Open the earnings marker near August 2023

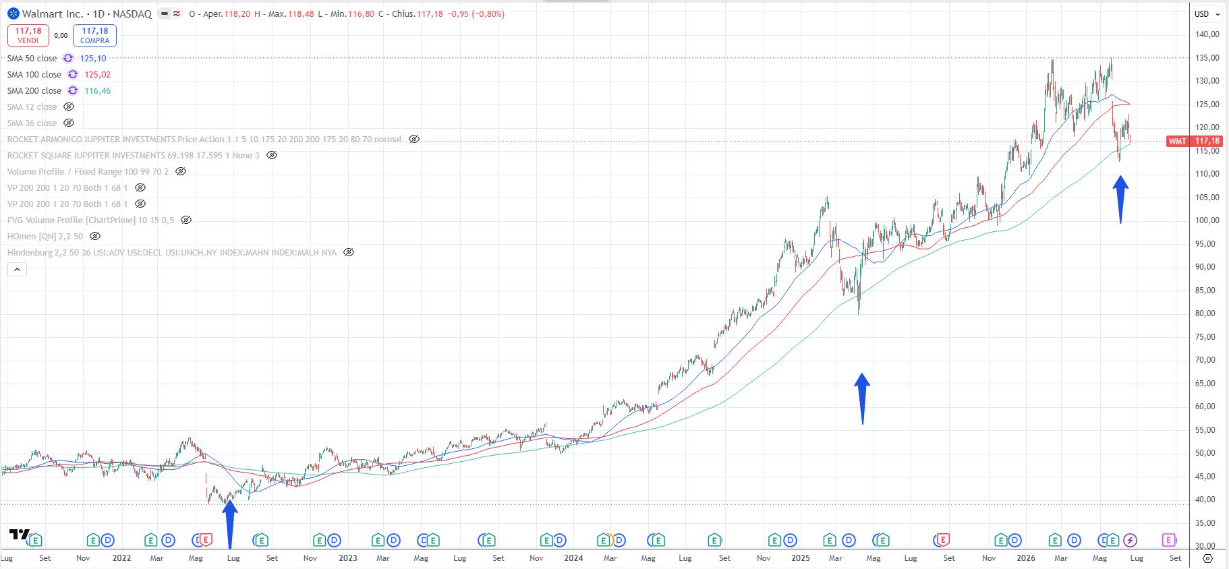click(x=488, y=540)
